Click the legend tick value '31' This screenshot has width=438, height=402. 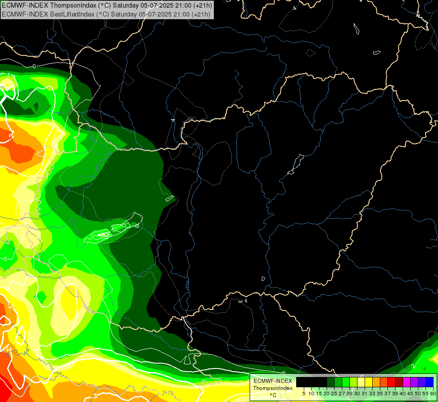(365, 394)
